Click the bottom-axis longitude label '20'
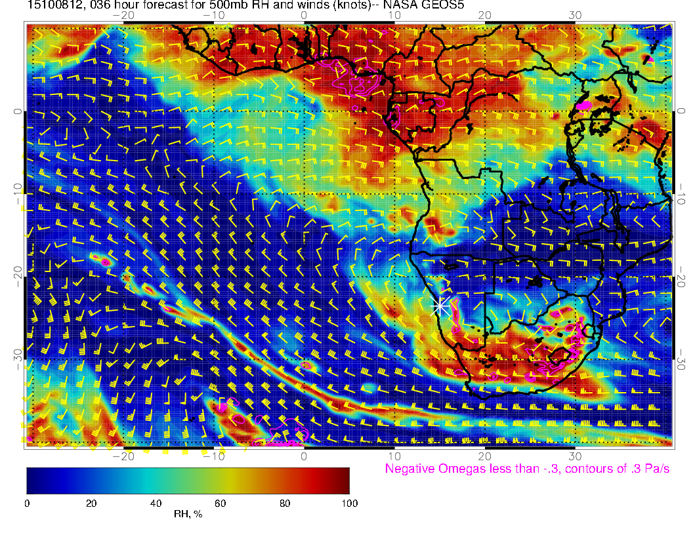The width and height of the screenshot is (693, 535). pos(485,456)
